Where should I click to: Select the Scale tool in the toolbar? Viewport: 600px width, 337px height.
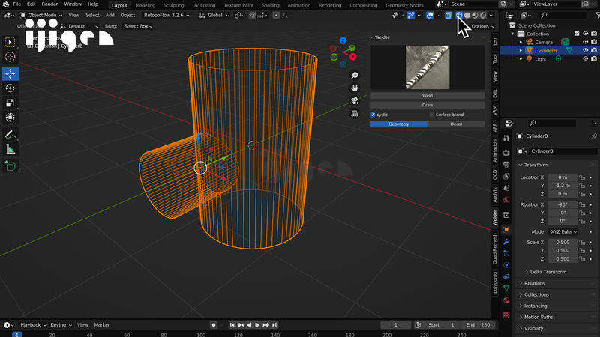10,103
